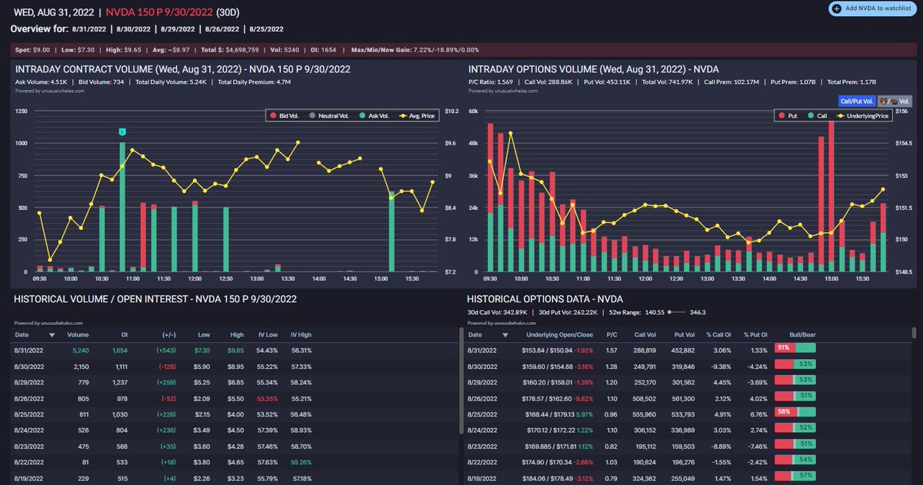Toggle the Avg. Price legend line
This screenshot has height=485, width=923.
coord(404,115)
